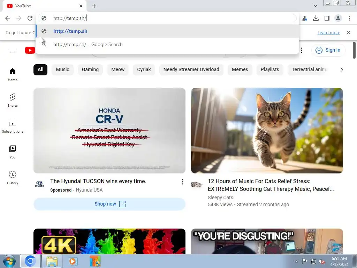
Task: Select the http://temp.sh autocomplete suggestion
Action: pos(167,31)
